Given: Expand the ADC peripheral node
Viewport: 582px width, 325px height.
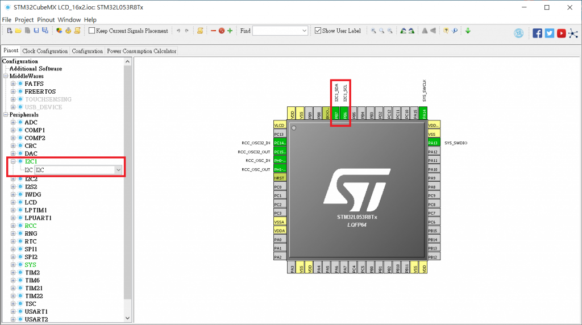Looking at the screenshot, I should tap(13, 122).
